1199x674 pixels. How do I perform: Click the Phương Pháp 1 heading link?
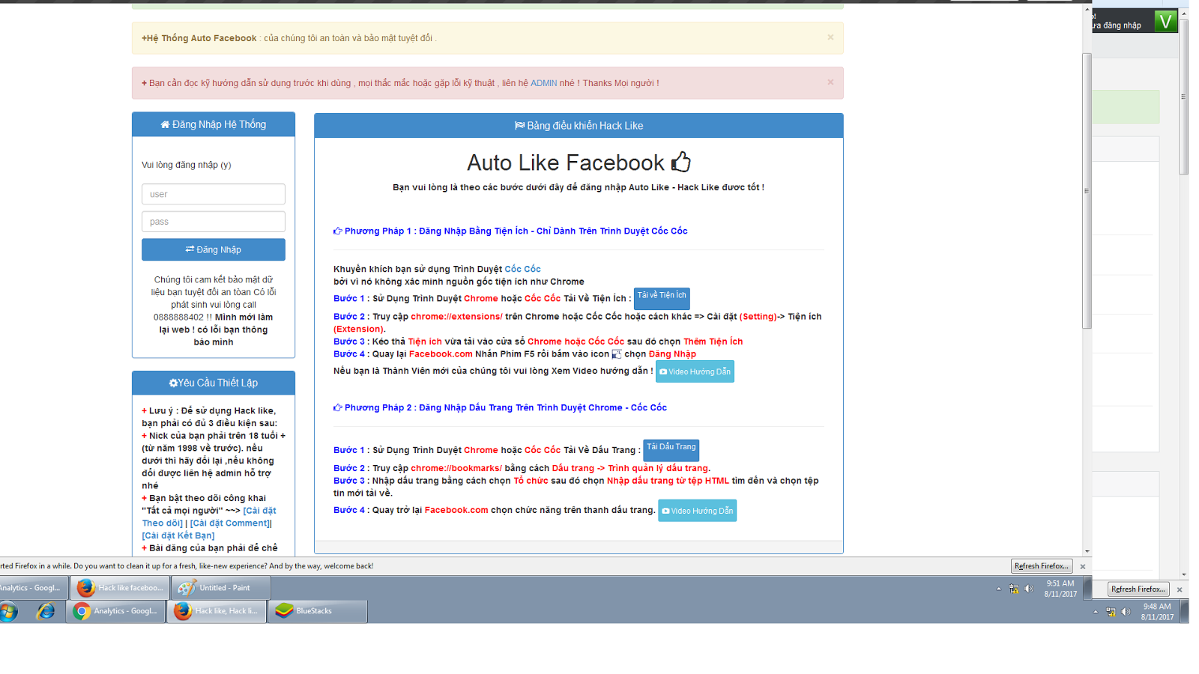(516, 231)
